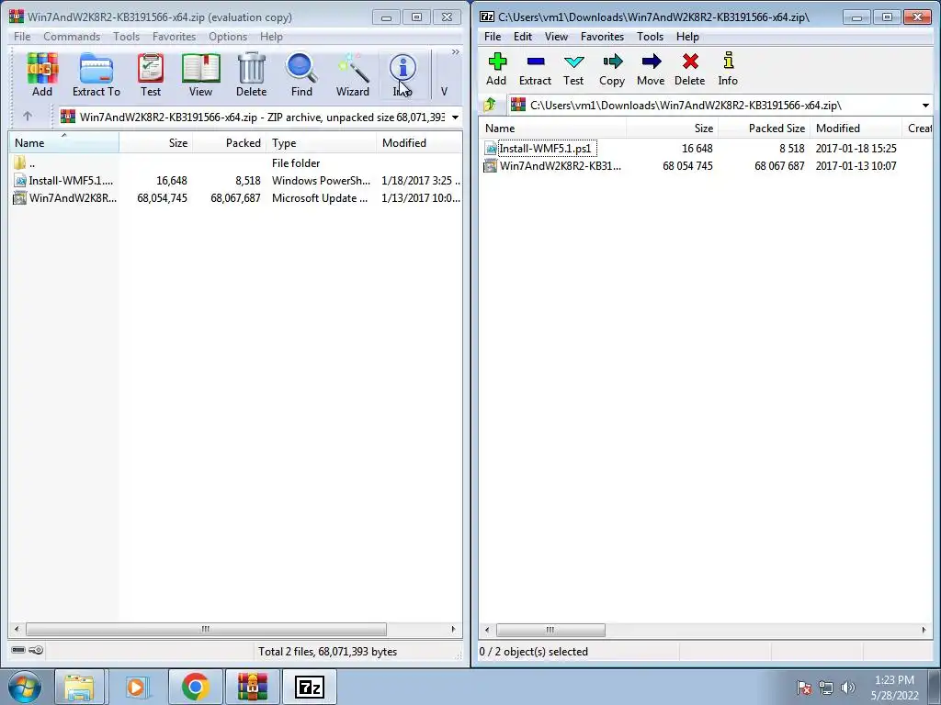The width and height of the screenshot is (941, 705).
Task: Open WinRAR address bar dropdown
Action: pos(456,117)
